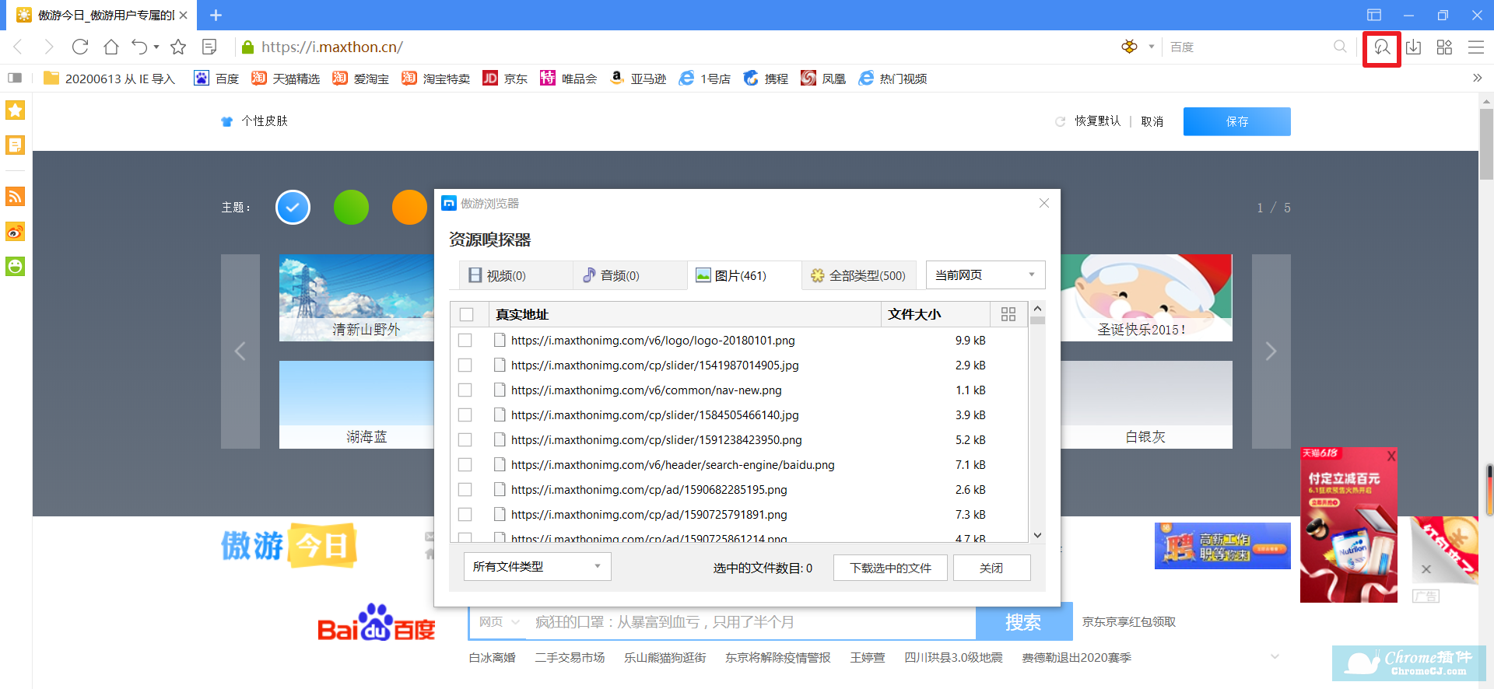Check the select-all checkbox in header row
This screenshot has width=1494, height=689.
coord(467,315)
